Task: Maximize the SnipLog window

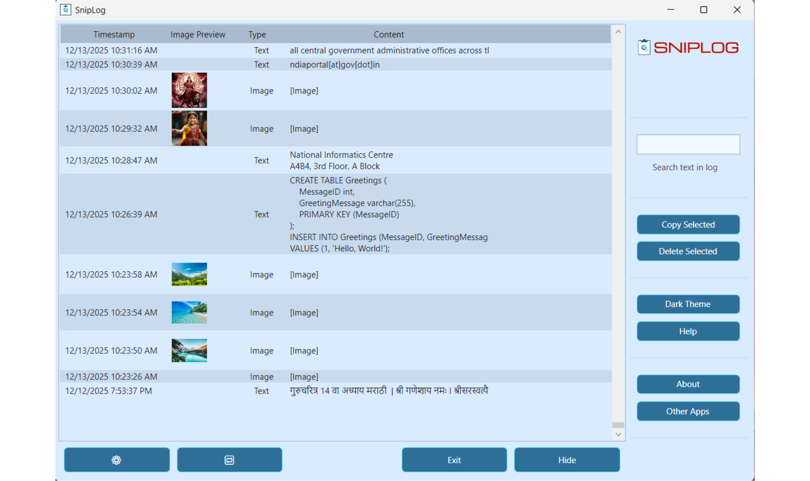Action: click(x=704, y=10)
